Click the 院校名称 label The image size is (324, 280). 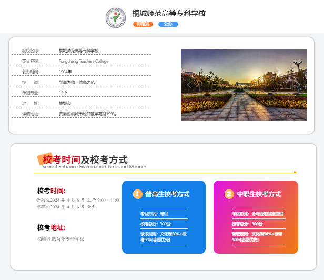tap(31, 51)
